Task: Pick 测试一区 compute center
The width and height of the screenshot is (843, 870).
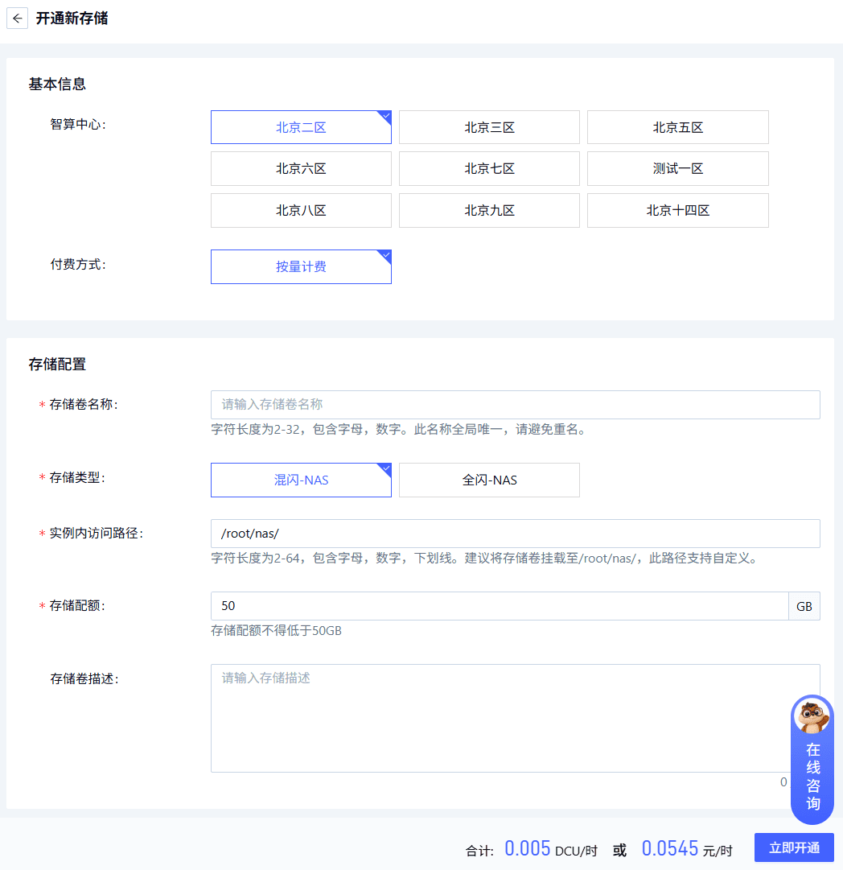Action: (678, 169)
